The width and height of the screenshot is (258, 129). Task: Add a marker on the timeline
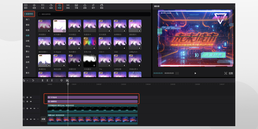coord(62,80)
